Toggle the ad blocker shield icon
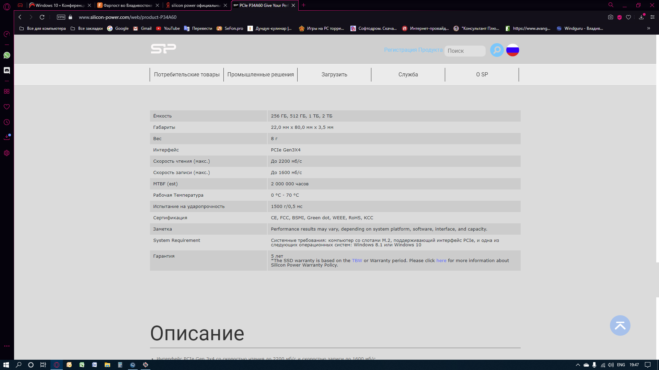 (620, 17)
